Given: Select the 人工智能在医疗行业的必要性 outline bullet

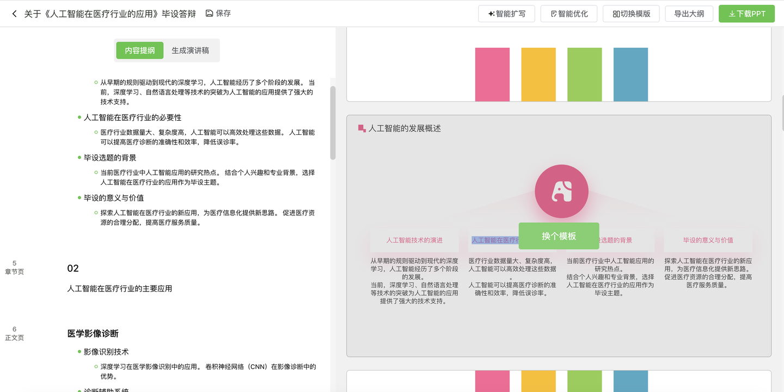Looking at the screenshot, I should pyautogui.click(x=133, y=117).
